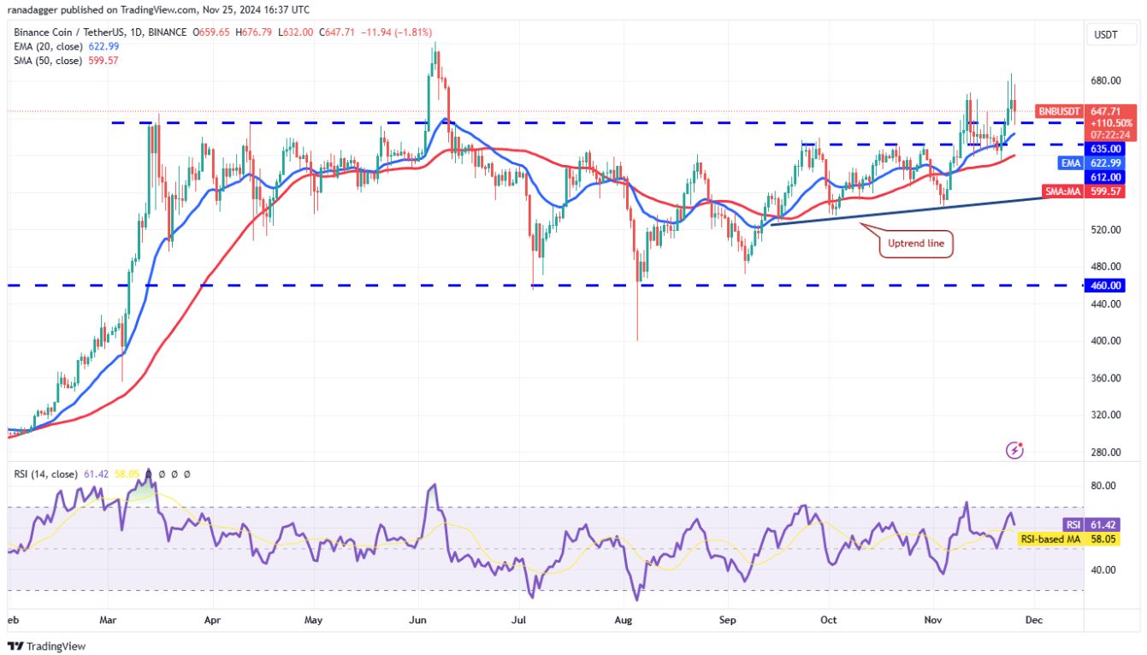Image resolution: width=1147 pixels, height=655 pixels.
Task: Toggle the third Ø circle in the RSI pane
Action: (186, 472)
